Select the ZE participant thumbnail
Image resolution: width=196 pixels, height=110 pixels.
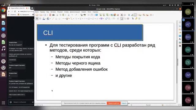[188, 62]
